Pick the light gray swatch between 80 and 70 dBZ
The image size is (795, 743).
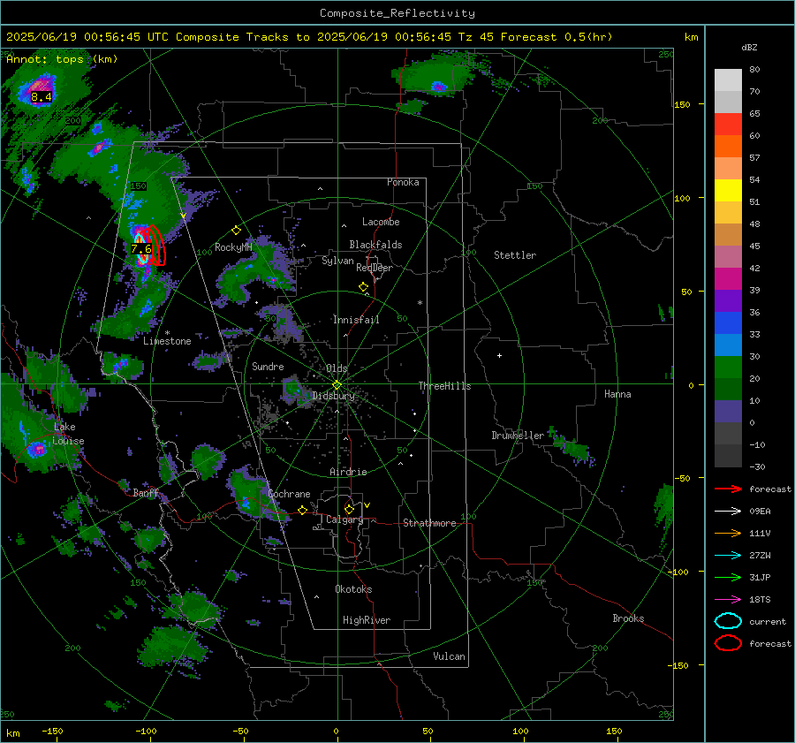point(728,80)
